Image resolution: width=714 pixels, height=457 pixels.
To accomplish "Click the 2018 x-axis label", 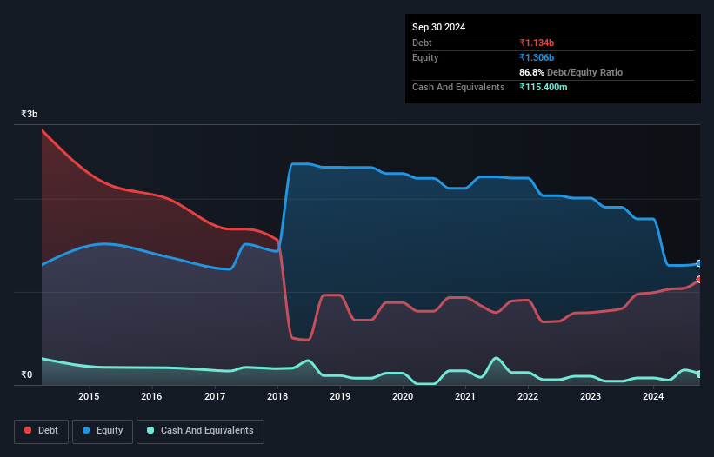I will (277, 396).
